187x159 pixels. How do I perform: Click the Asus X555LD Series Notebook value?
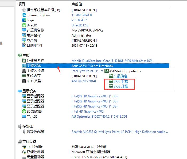click(x=92, y=66)
